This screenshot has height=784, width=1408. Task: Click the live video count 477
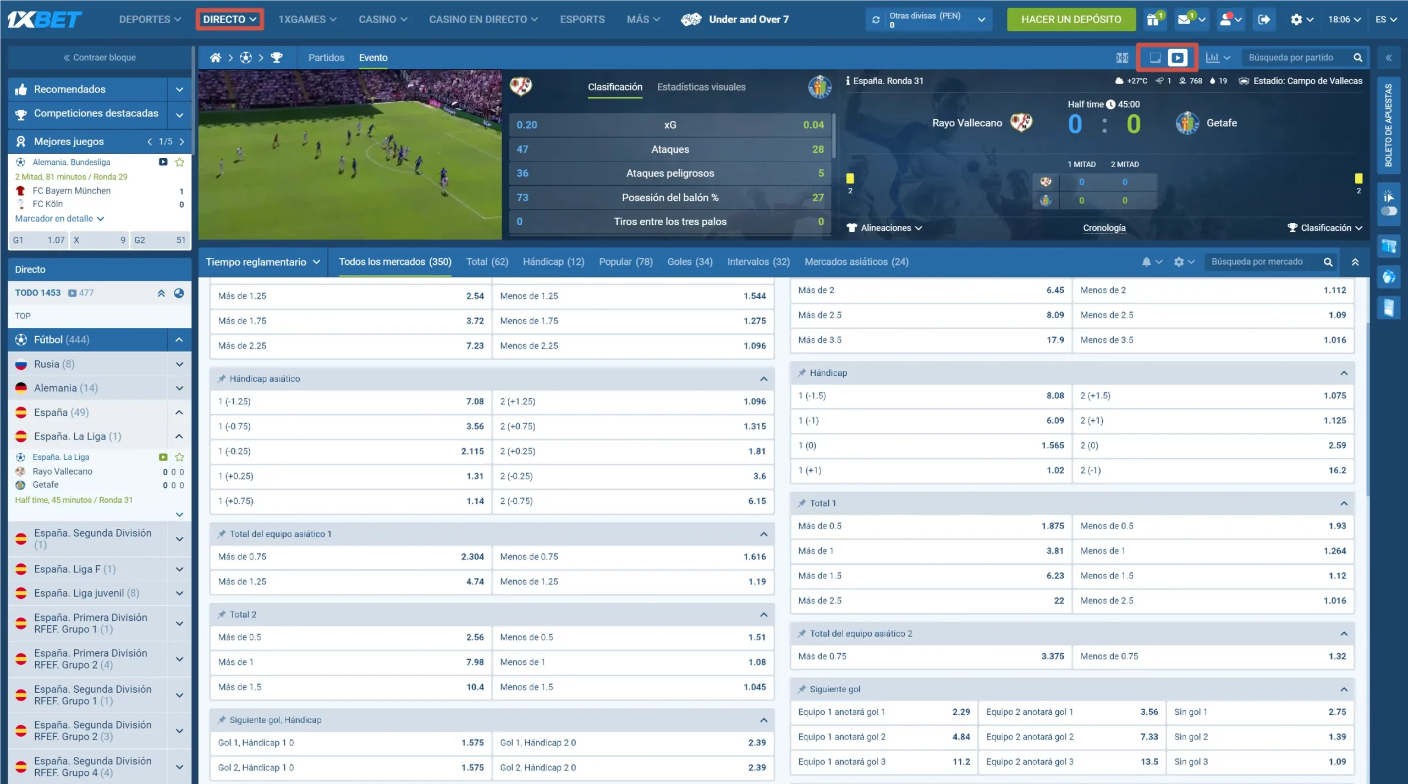coord(81,293)
